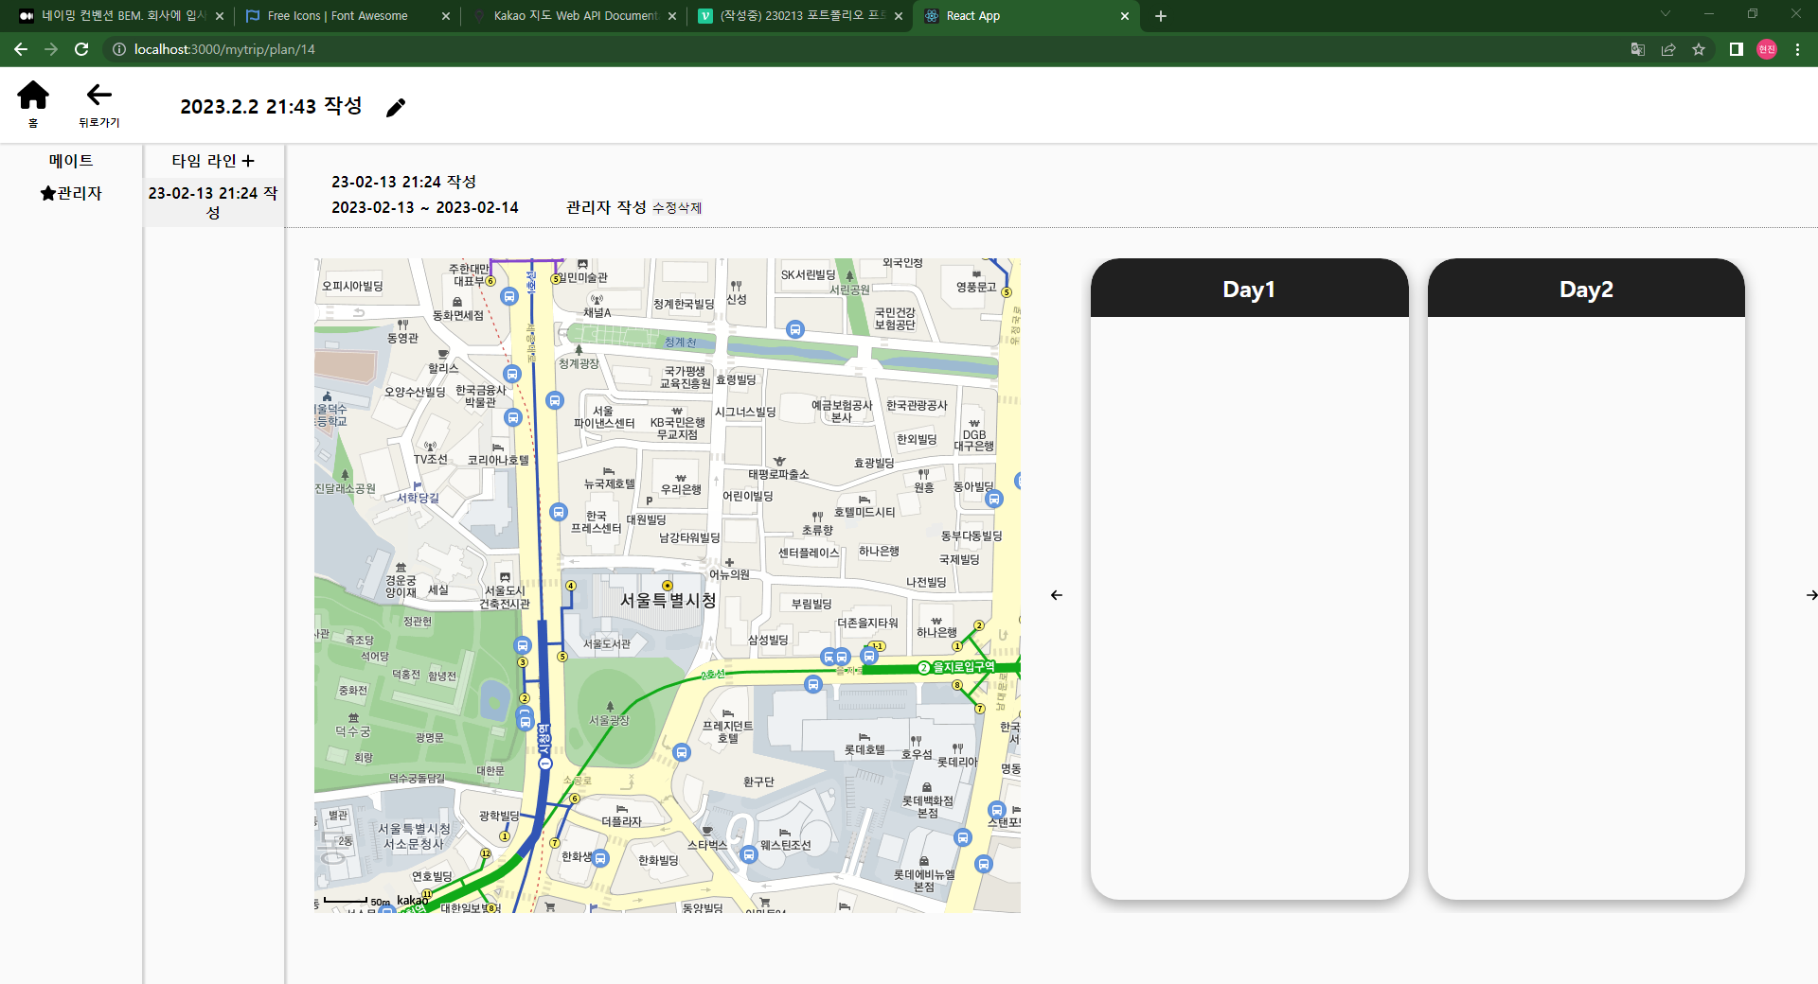Click 서울광장 on the map

click(x=609, y=720)
